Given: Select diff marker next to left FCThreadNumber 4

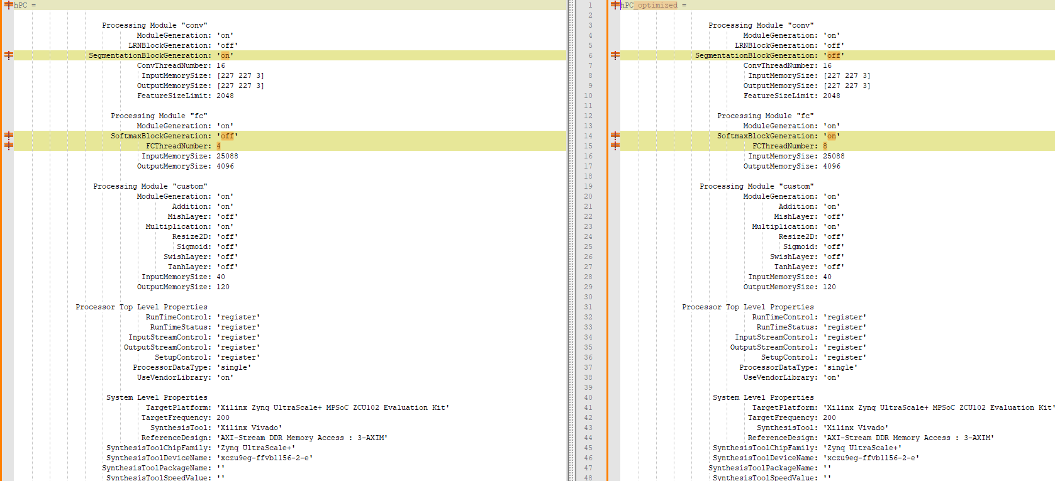Looking at the screenshot, I should 9,145.
